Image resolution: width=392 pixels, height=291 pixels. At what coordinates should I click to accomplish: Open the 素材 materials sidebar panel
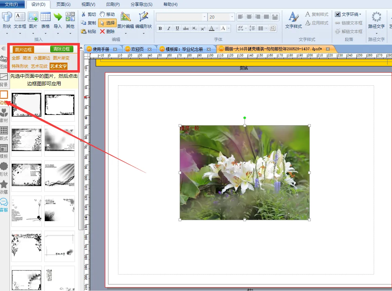4,115
